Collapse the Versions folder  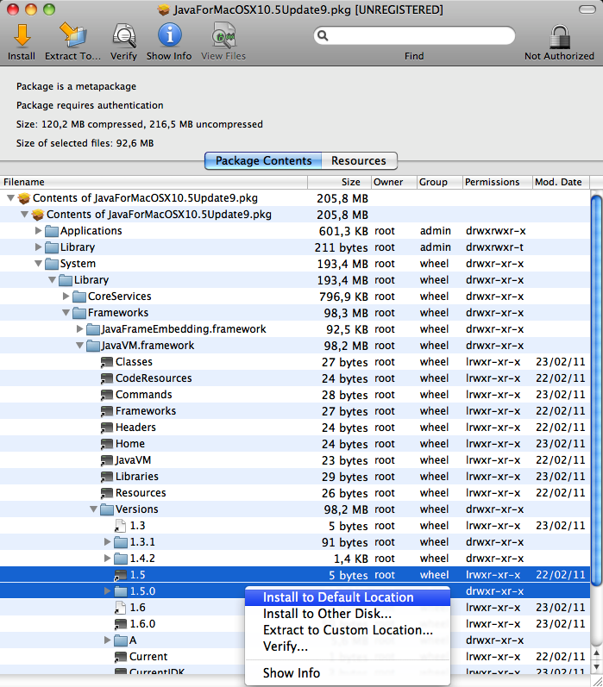(x=93, y=509)
